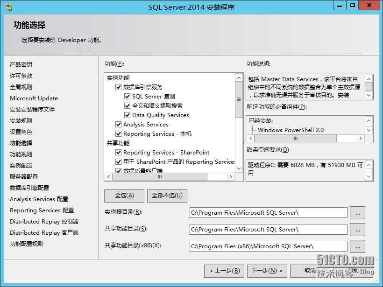Image resolution: width=383 pixels, height=287 pixels.
Task: Toggle SQL Server 复制 checkbox
Action: (x=127, y=97)
